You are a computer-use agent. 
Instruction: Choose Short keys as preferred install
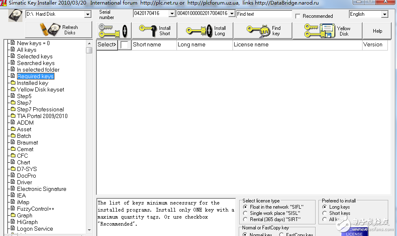tap(325, 213)
